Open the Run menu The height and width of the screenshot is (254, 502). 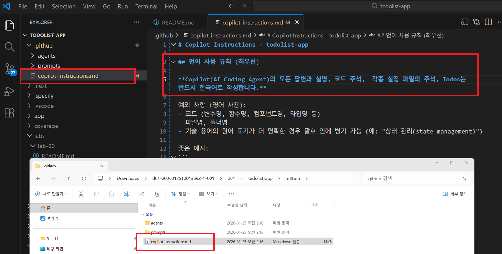[123, 6]
